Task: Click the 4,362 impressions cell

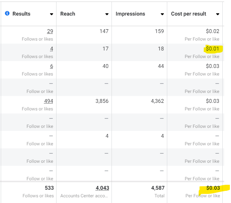Action: tap(157, 101)
